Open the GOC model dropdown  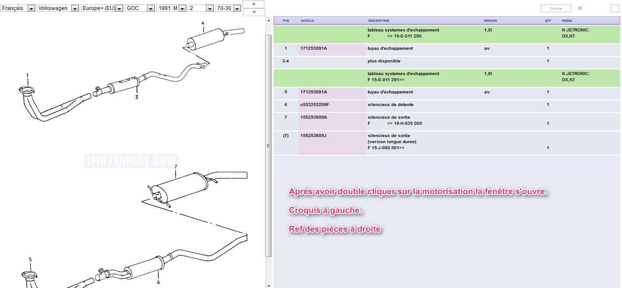[151, 8]
